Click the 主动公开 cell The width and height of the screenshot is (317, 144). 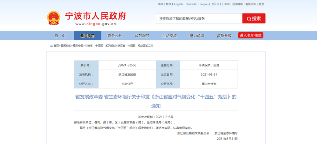pos(127,84)
